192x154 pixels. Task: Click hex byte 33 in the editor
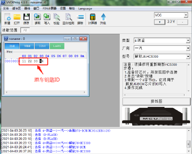click(x=36, y=61)
